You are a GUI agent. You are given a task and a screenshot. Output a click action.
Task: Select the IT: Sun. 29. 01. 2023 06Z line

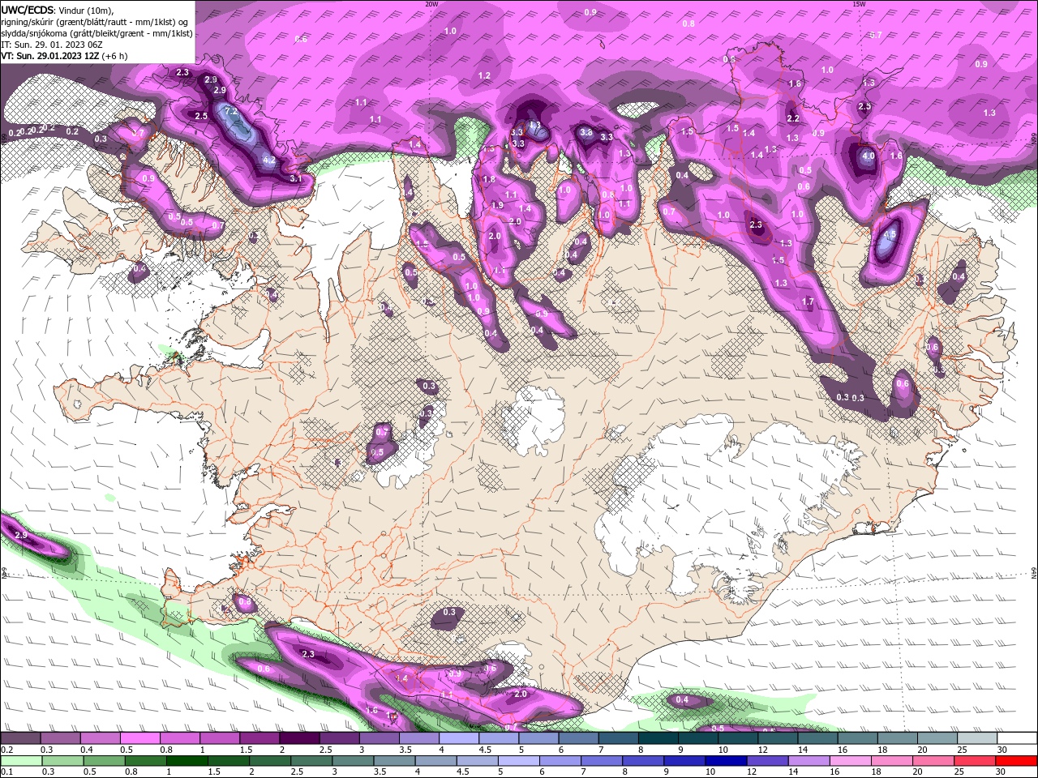click(x=53, y=45)
